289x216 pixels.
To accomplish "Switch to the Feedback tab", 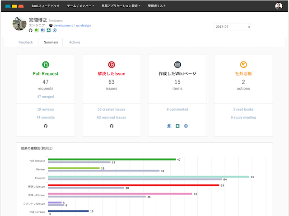I will coord(26,42).
